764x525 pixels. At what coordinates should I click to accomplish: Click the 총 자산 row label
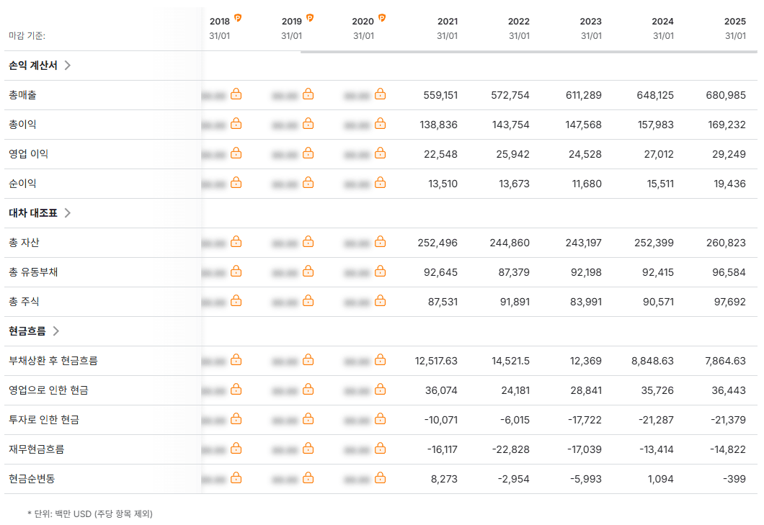(x=24, y=243)
